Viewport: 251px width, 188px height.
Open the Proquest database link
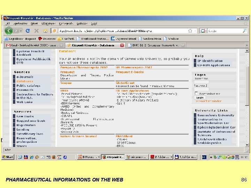coord(67,72)
